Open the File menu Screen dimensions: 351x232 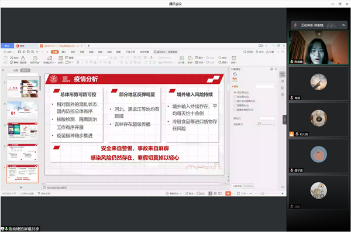(x=9, y=52)
